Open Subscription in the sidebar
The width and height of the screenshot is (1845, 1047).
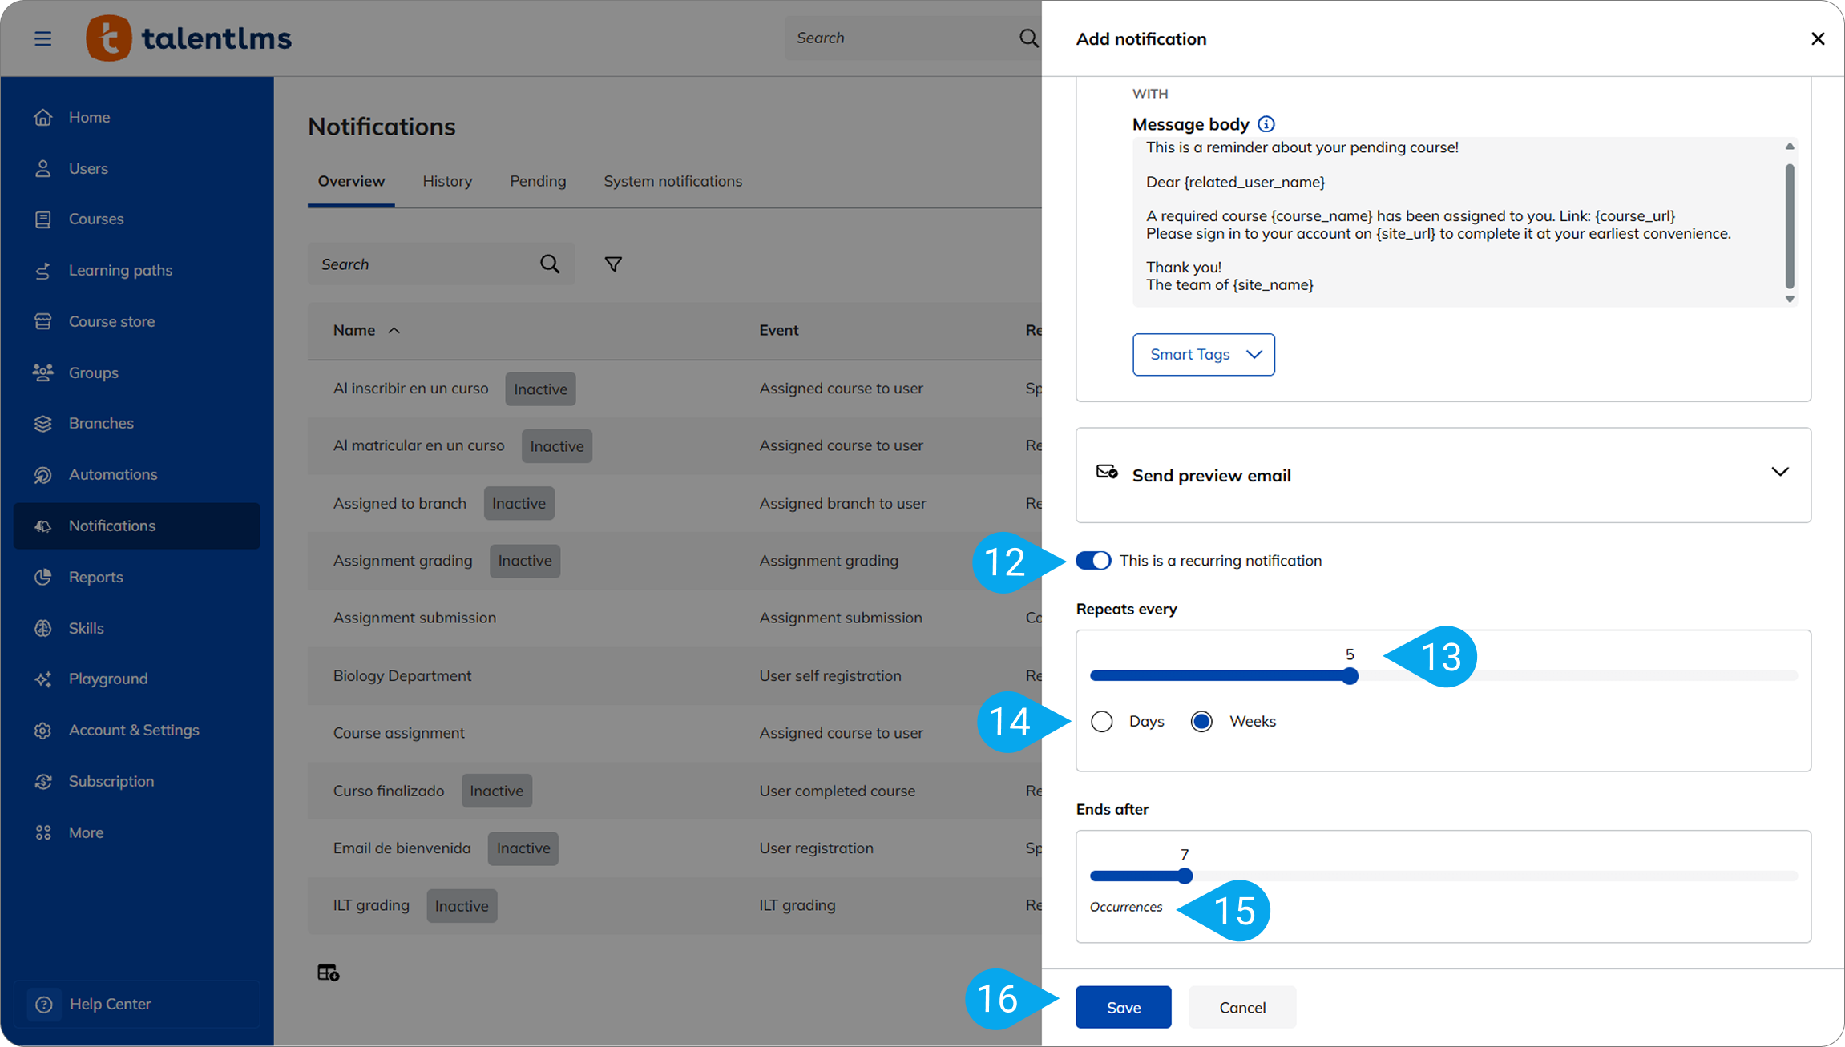click(136, 781)
